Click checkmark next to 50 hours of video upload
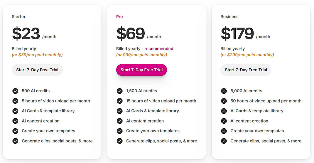This screenshot has width=314, height=163. (x=224, y=101)
